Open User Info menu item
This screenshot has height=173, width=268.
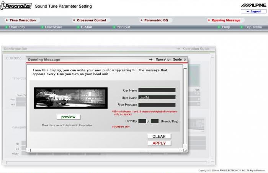pos(17,27)
